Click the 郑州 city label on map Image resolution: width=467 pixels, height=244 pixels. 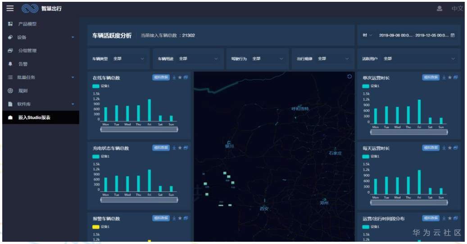point(324,203)
